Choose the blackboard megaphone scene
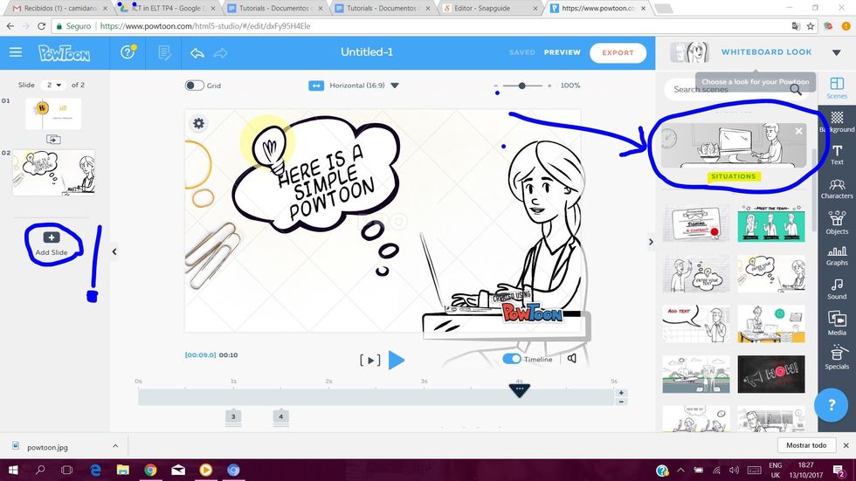The width and height of the screenshot is (856, 481). [770, 374]
